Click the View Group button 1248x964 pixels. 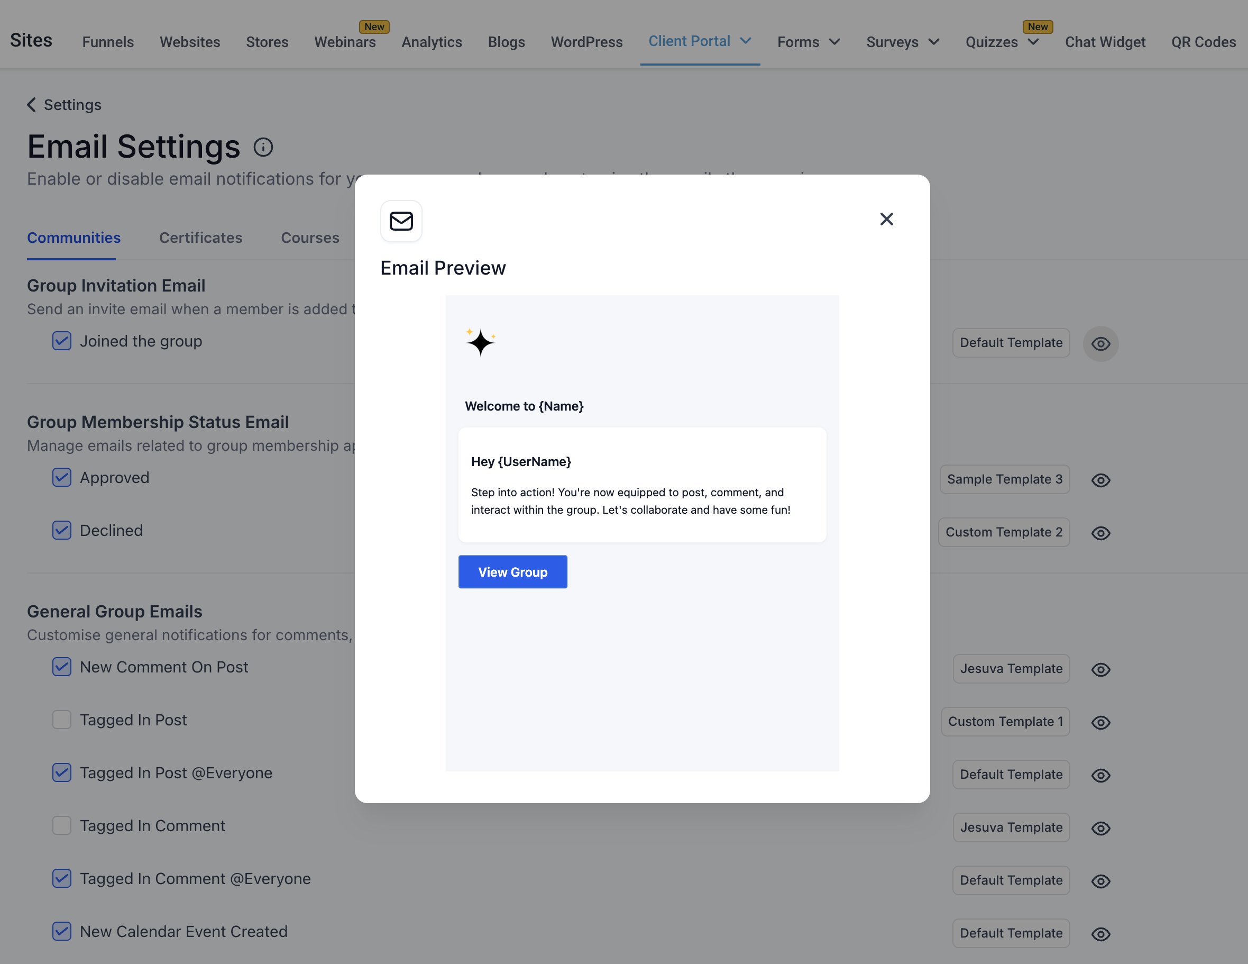click(512, 572)
